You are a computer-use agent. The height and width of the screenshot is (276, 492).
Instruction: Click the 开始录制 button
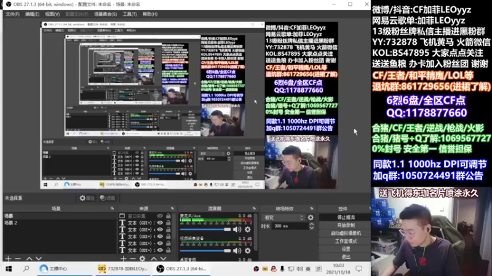click(345, 225)
